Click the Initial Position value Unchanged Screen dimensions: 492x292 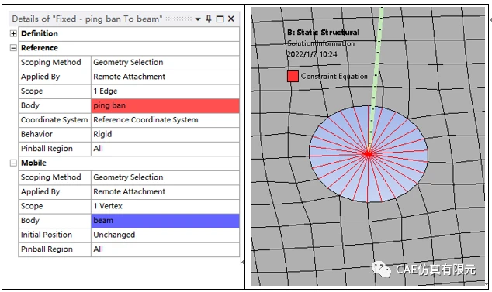tap(114, 235)
